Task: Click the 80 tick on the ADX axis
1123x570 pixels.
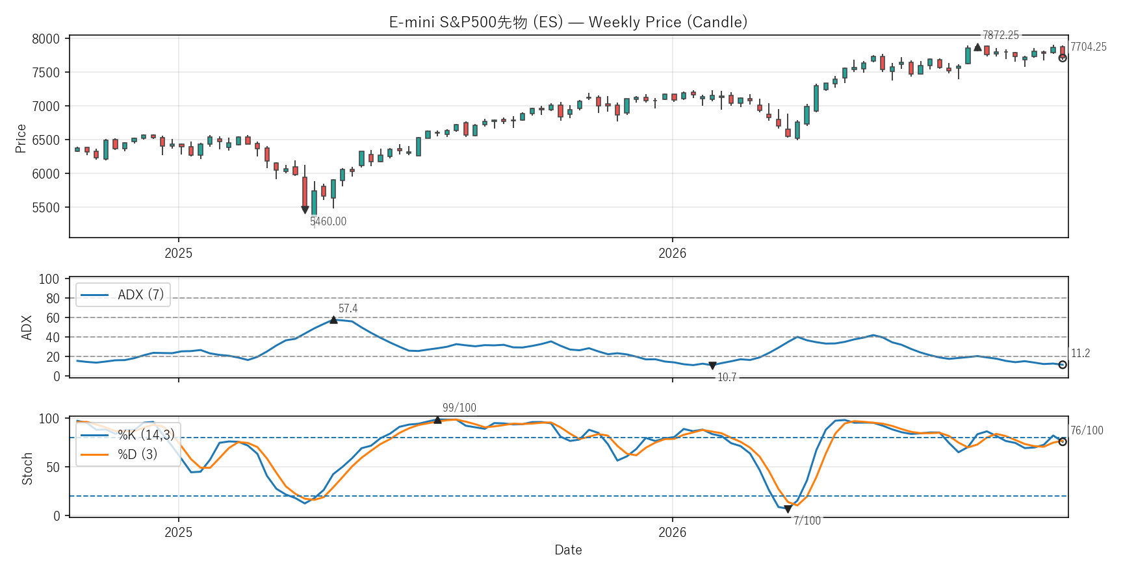Action: click(x=53, y=299)
